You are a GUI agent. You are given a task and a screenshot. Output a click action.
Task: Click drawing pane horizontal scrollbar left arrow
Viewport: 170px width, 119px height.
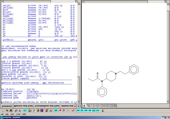[83, 2]
